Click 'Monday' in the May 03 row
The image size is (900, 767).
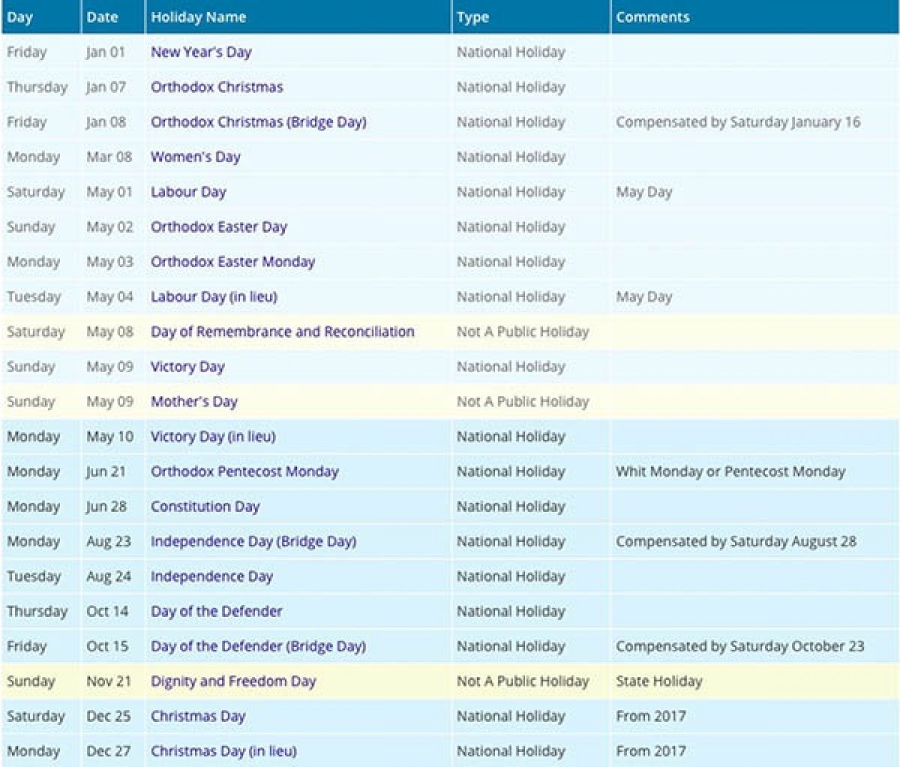click(x=33, y=262)
